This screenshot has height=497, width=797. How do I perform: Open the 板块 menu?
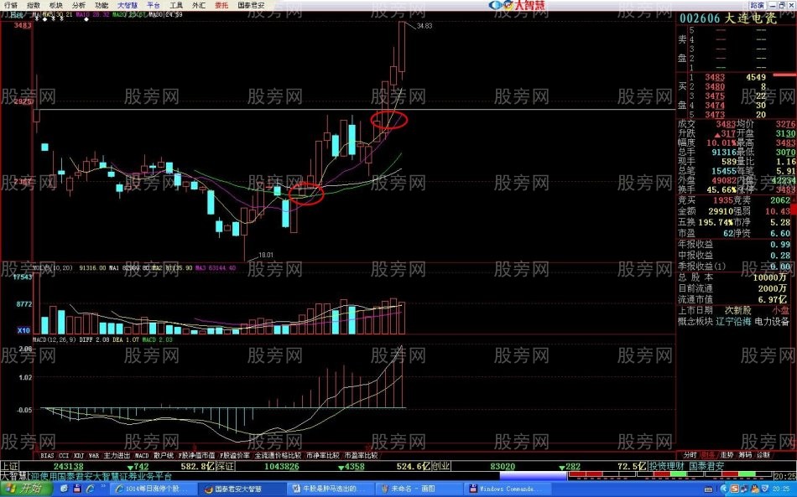56,5
